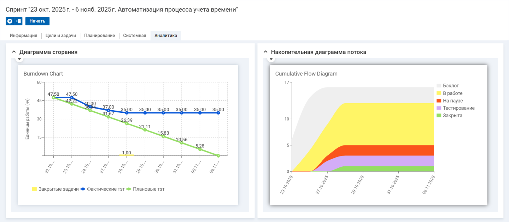Select the Системная tab

click(134, 36)
